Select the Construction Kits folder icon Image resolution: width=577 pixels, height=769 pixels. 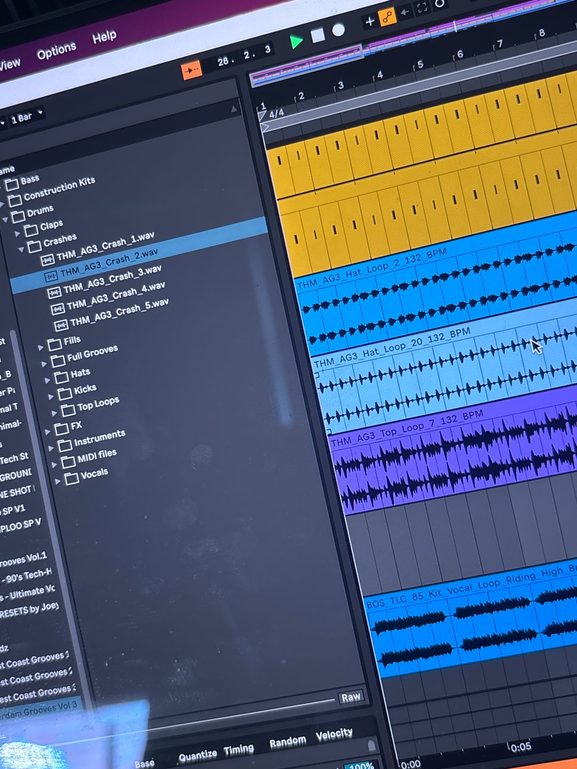(x=15, y=201)
